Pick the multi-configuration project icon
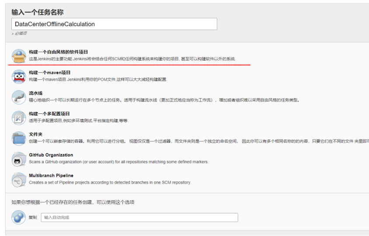The width and height of the screenshot is (369, 236). pyautogui.click(x=19, y=118)
